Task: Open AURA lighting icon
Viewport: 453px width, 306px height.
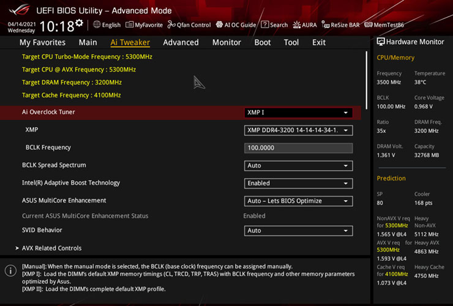Action: click(296, 25)
